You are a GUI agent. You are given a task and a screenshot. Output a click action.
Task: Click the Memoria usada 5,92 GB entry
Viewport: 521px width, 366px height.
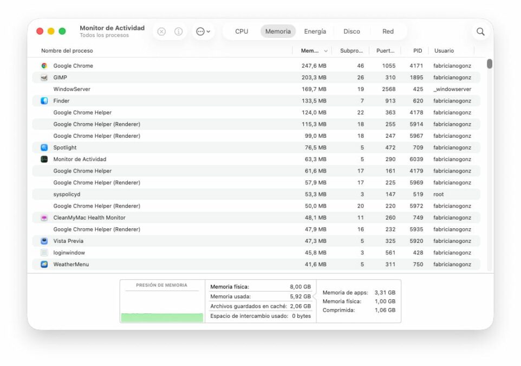tap(260, 297)
